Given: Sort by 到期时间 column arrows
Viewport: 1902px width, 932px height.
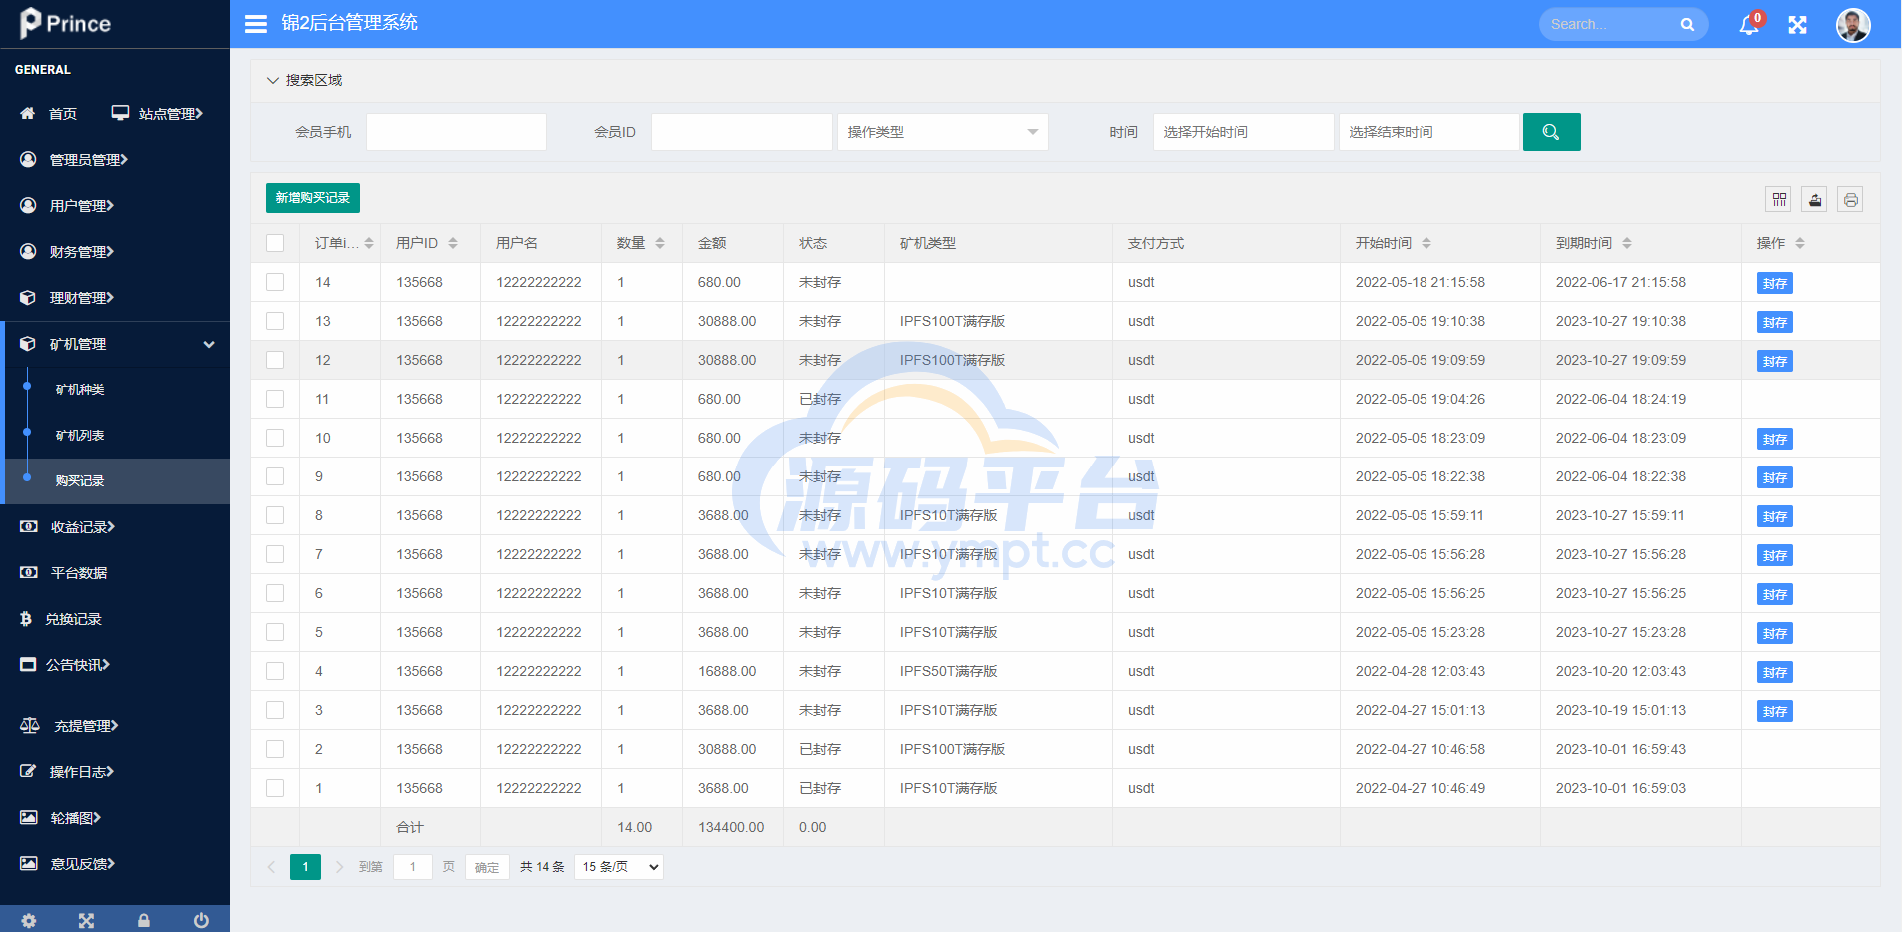Looking at the screenshot, I should 1627,243.
